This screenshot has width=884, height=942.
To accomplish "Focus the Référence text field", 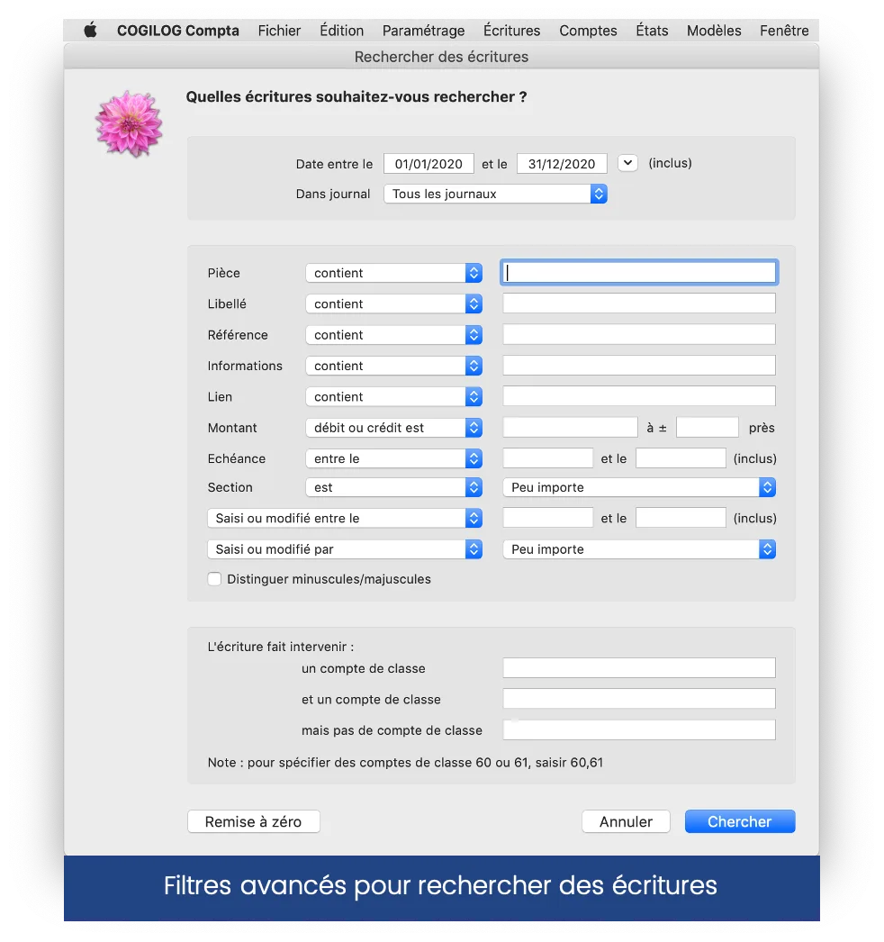I will [x=639, y=335].
